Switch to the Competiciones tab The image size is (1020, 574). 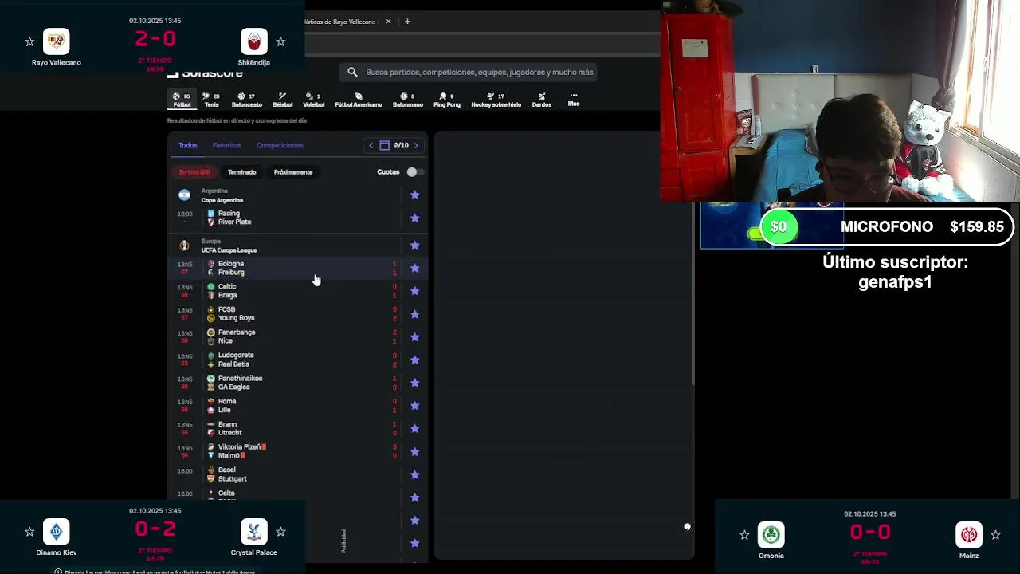pyautogui.click(x=280, y=145)
